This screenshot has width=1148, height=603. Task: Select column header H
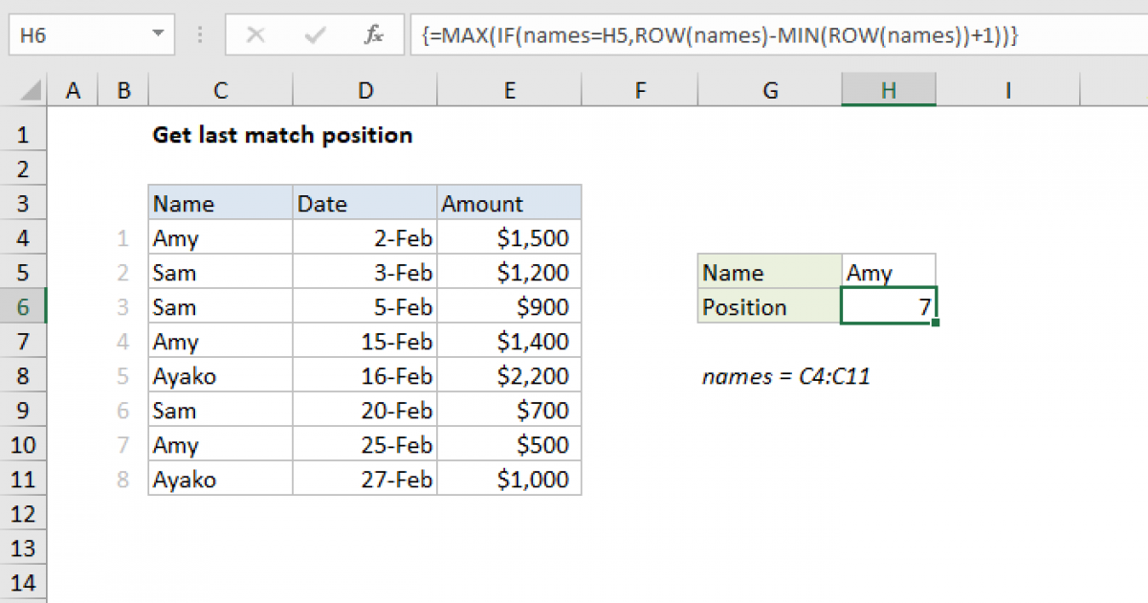pyautogui.click(x=888, y=89)
